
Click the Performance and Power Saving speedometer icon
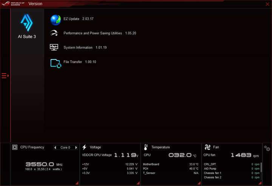(54, 33)
